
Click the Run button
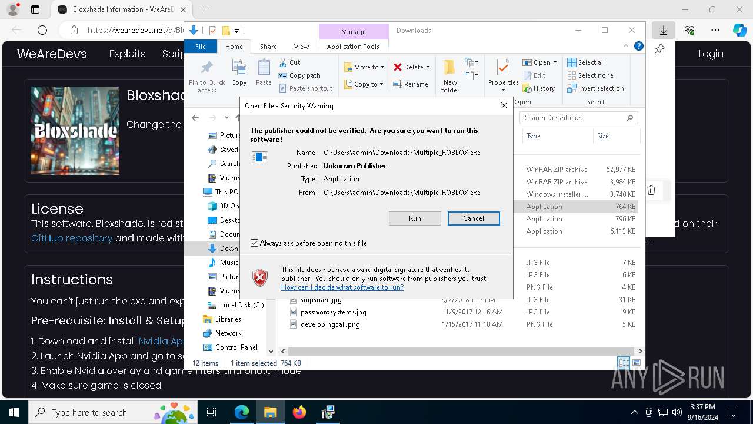(x=415, y=218)
